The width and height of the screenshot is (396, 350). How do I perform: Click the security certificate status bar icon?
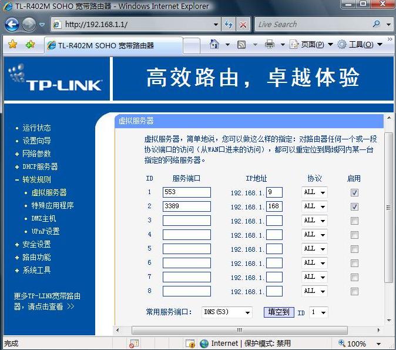(x=190, y=344)
